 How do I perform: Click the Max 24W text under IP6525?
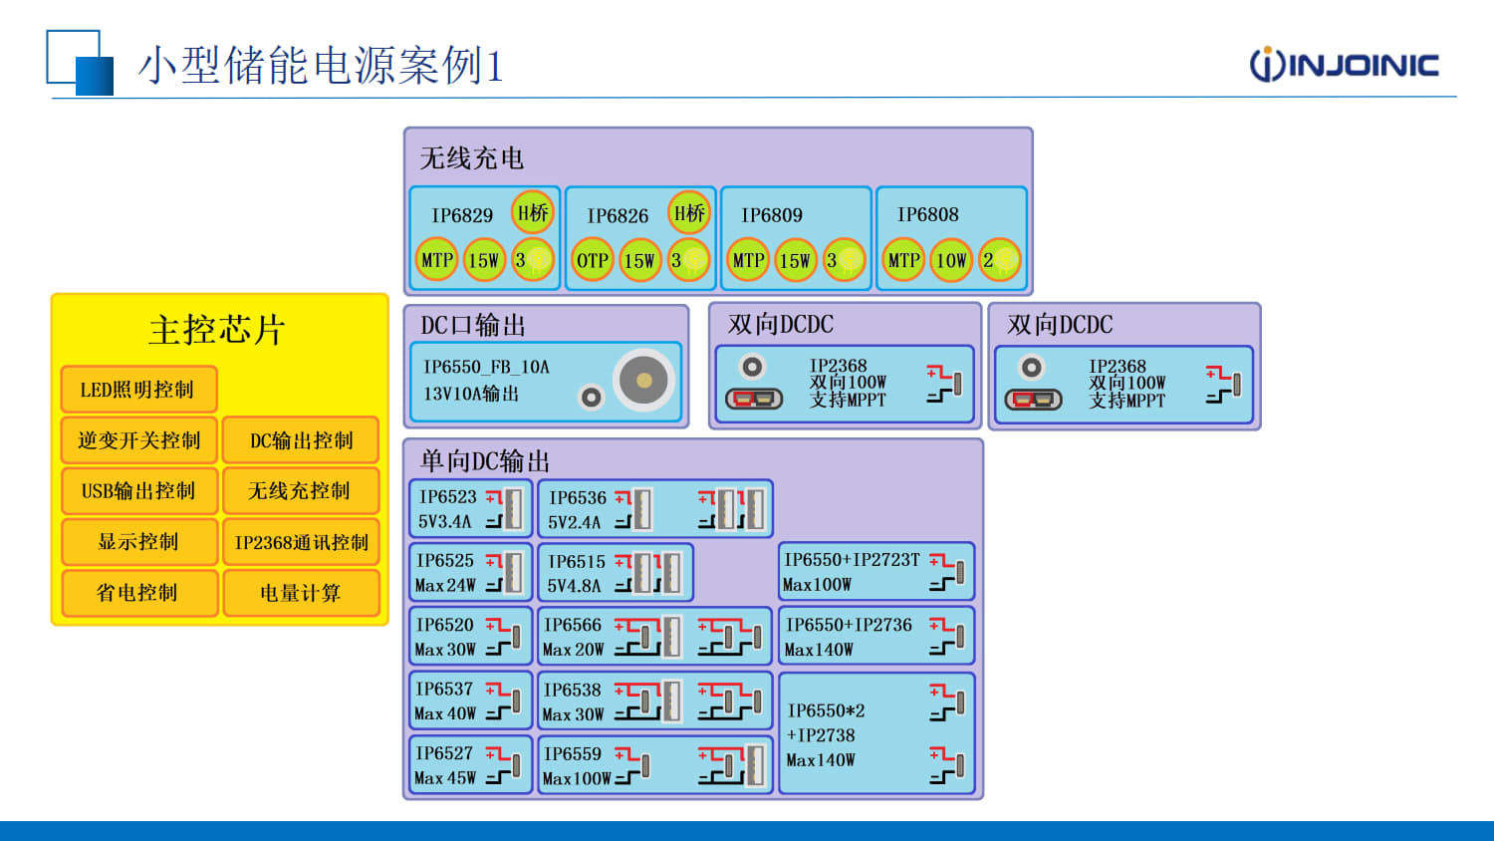pyautogui.click(x=445, y=585)
